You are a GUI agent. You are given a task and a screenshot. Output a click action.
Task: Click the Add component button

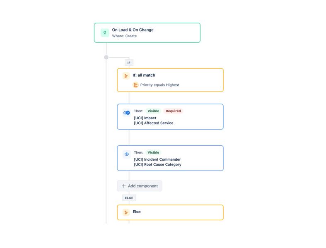point(140,186)
